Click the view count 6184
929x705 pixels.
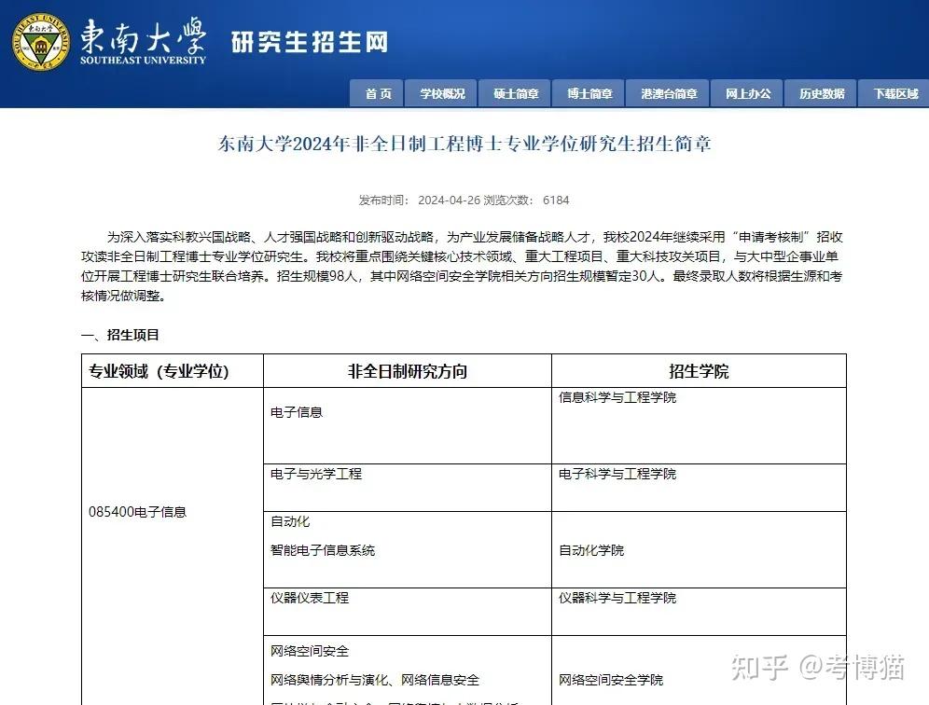click(x=556, y=200)
